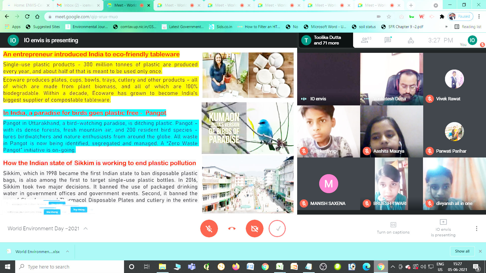
Task: Open Chrome three-dot menu
Action: [x=479, y=17]
